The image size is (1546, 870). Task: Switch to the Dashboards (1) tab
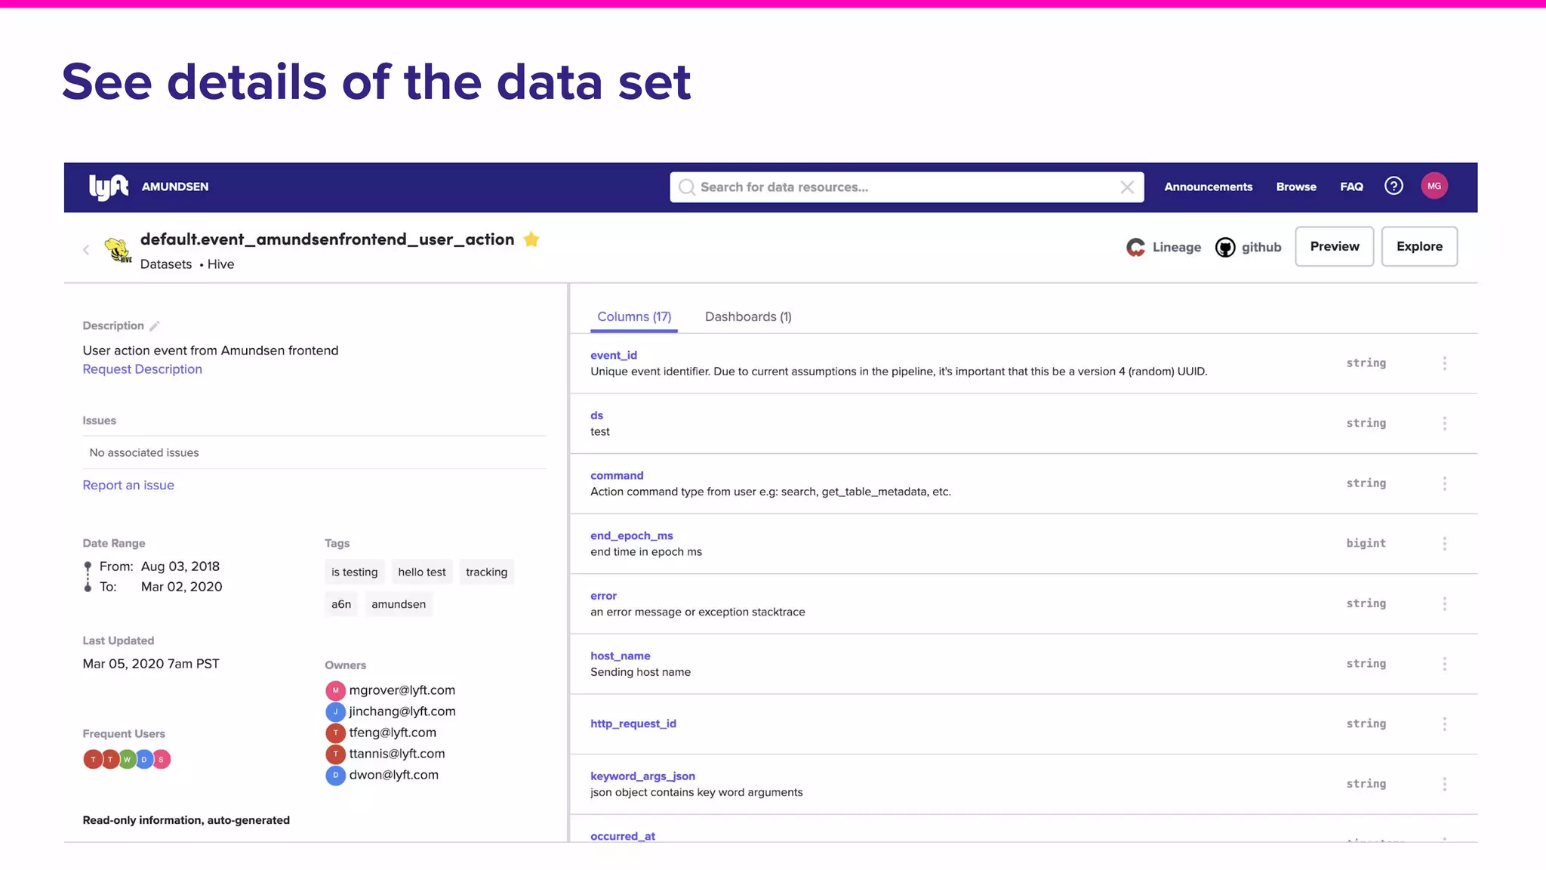[748, 316]
